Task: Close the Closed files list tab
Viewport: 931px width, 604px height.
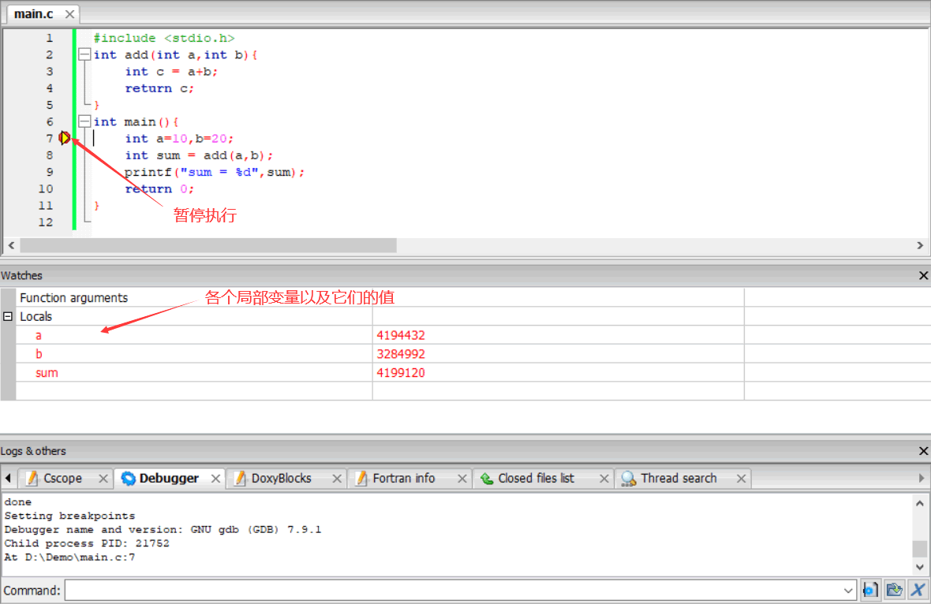Action: pyautogui.click(x=604, y=478)
